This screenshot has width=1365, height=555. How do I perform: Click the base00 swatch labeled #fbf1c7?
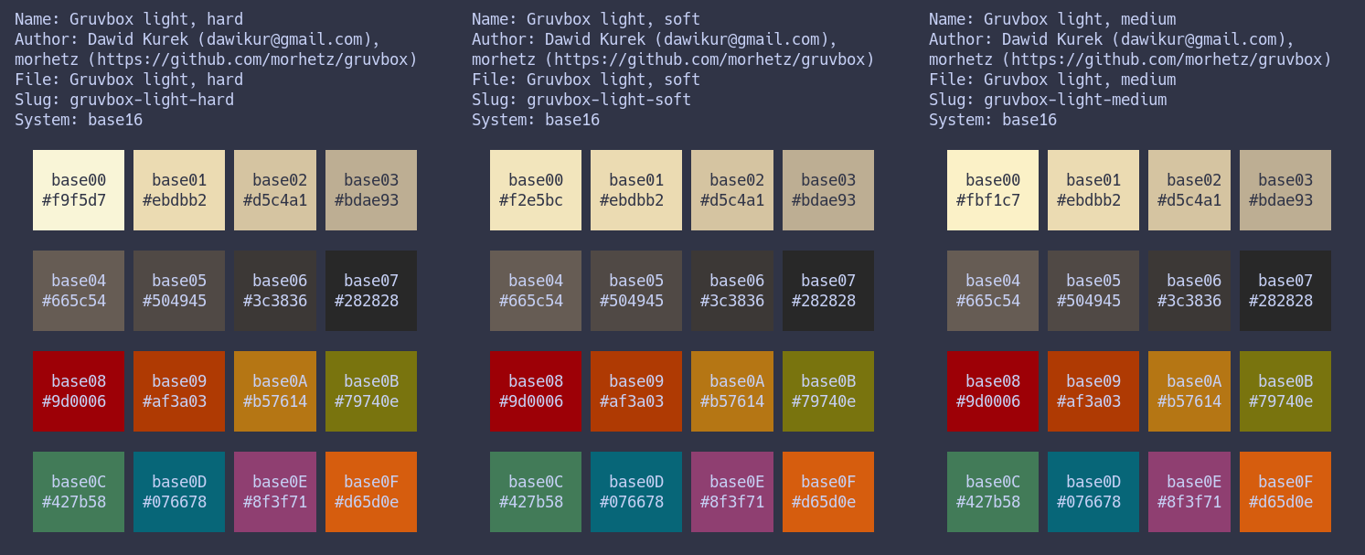tap(993, 190)
